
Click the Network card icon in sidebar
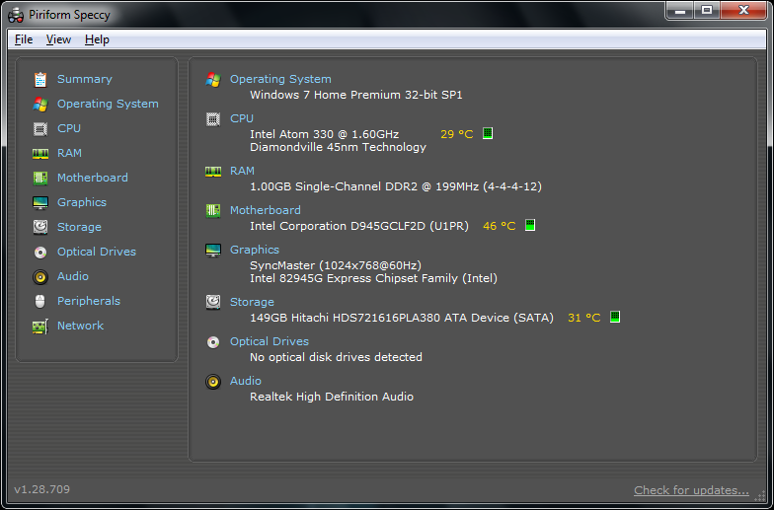tap(39, 326)
